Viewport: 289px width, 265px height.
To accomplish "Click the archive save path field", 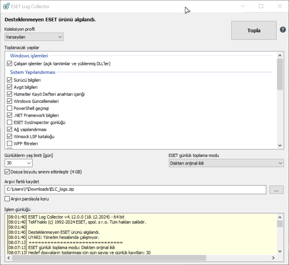I will [135, 189].
